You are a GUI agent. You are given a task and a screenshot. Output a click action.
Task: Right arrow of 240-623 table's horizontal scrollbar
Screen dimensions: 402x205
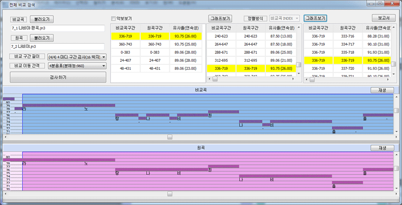[294, 79]
